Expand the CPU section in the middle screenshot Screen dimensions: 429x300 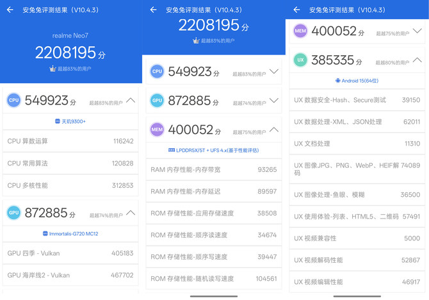pyautogui.click(x=274, y=71)
